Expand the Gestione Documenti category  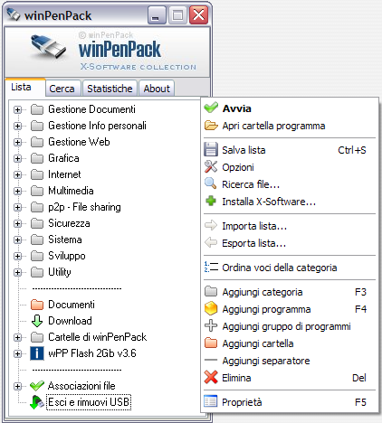tap(17, 109)
